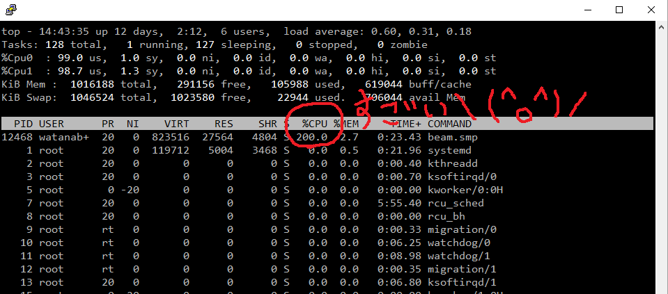Screen dimensions: 668x294
Task: Click the 619044 buff/cache value
Action: [x=384, y=85]
